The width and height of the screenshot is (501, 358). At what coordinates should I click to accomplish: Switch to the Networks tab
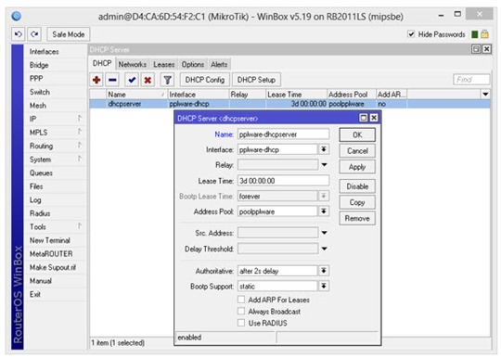(133, 65)
